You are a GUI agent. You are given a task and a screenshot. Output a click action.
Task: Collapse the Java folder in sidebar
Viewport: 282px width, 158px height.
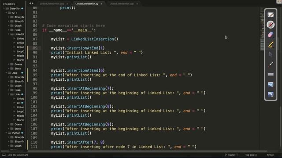point(6,73)
